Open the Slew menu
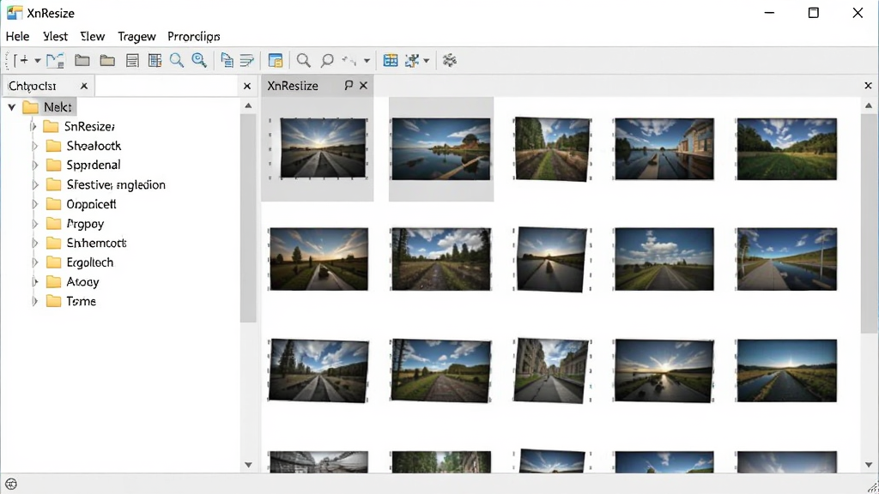The image size is (879, 494). (92, 36)
